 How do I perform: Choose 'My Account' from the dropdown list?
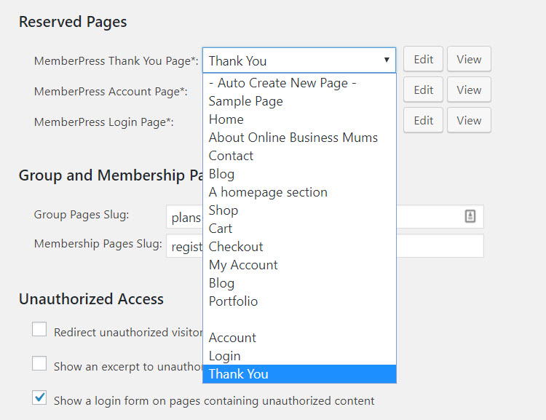[243, 265]
